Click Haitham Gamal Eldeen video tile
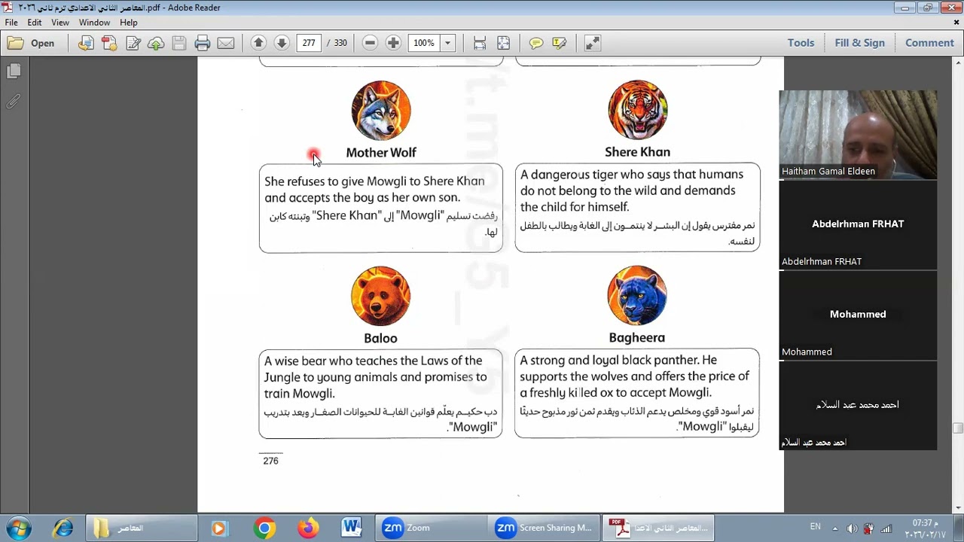The width and height of the screenshot is (964, 542). tap(858, 135)
